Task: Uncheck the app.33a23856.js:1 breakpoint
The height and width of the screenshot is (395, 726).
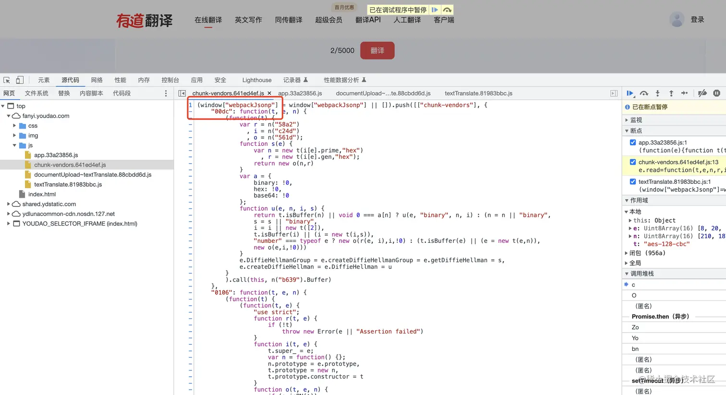Action: [633, 143]
